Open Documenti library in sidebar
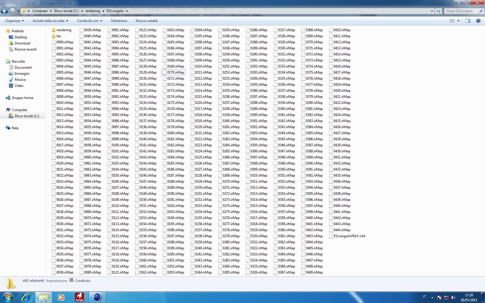485x303 pixels. 23,68
